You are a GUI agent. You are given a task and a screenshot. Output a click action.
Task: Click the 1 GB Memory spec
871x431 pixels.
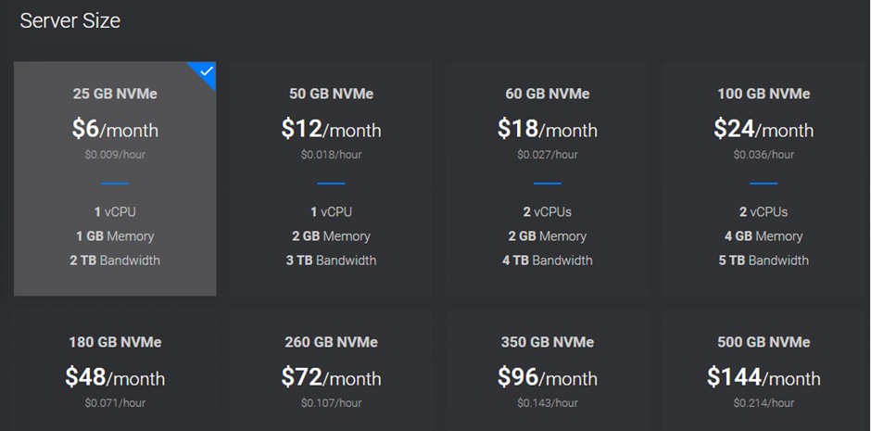[x=115, y=236]
